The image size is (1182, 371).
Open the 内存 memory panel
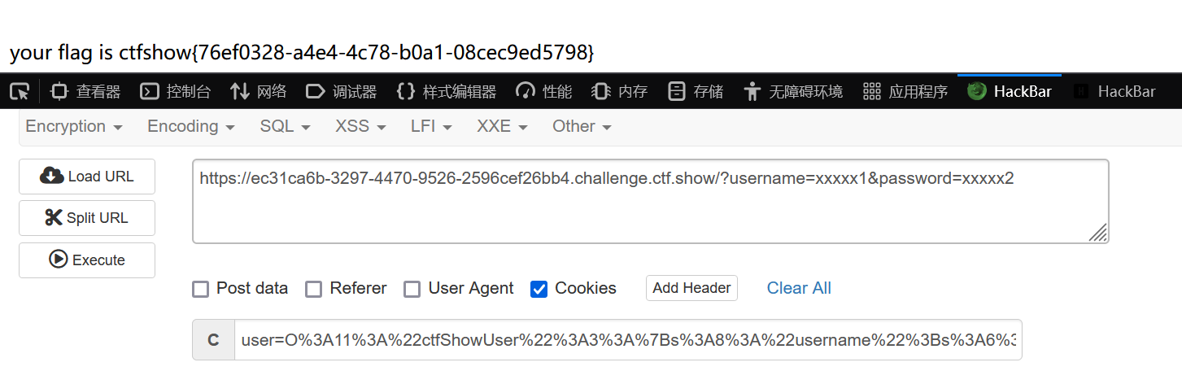620,92
